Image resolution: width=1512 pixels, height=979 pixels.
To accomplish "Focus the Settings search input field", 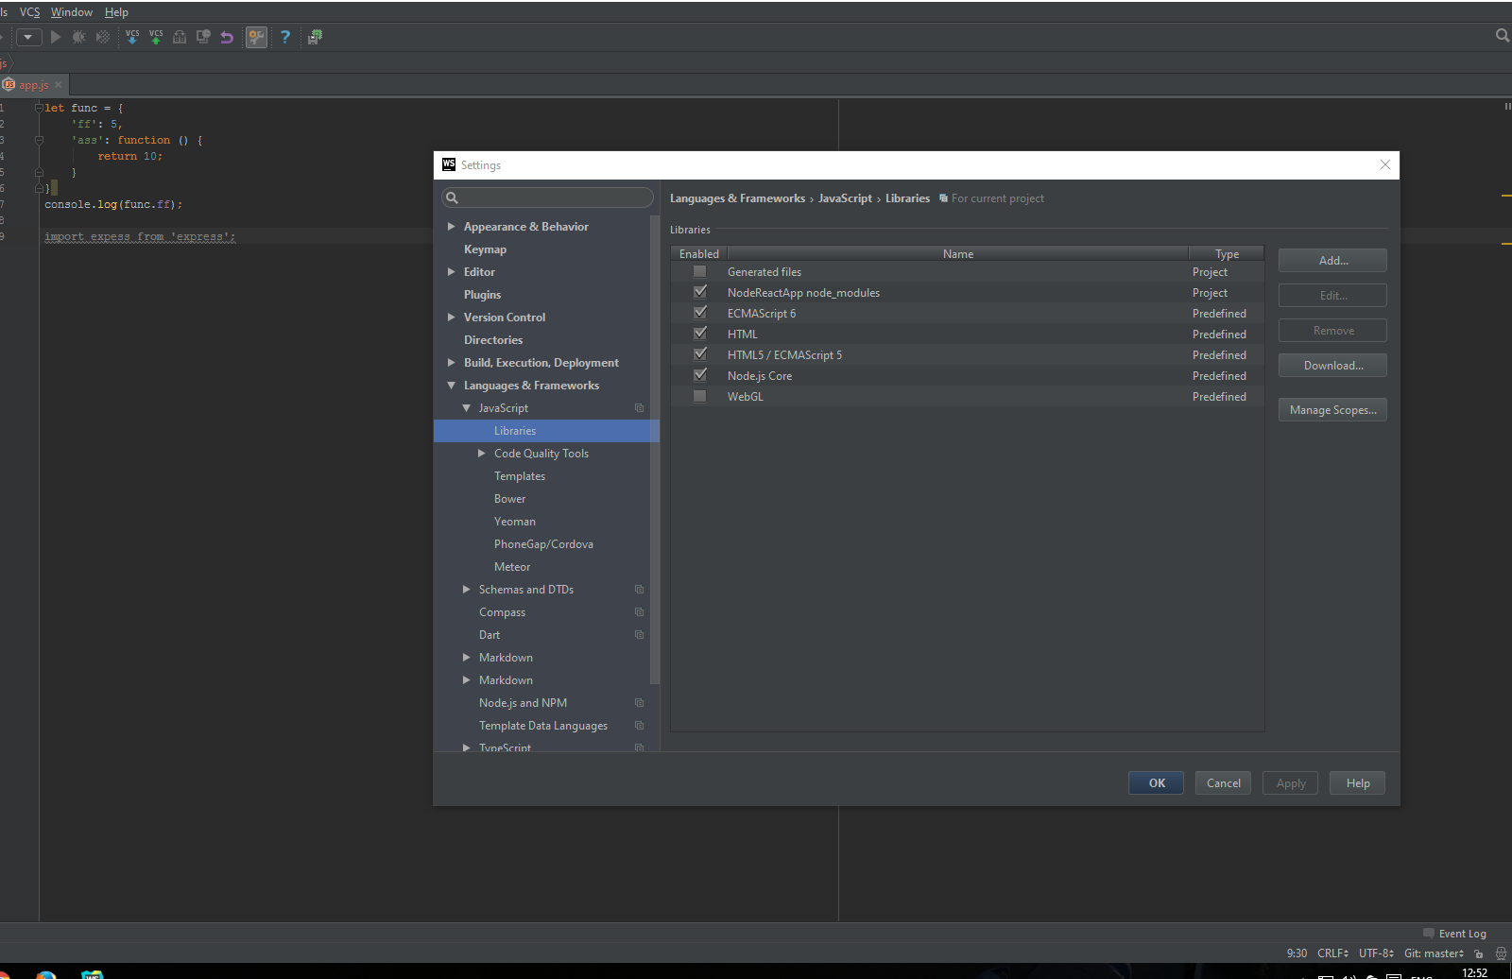I will [x=547, y=198].
